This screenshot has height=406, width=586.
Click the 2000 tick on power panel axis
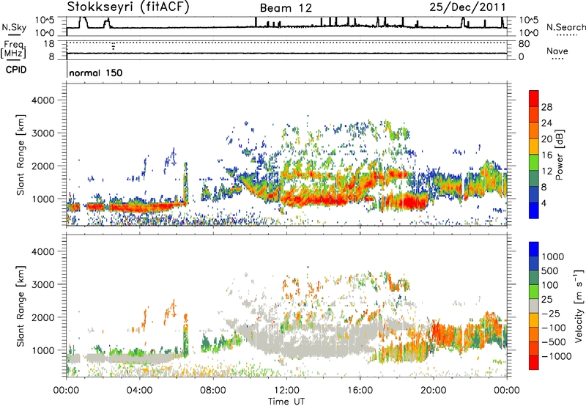[42, 166]
